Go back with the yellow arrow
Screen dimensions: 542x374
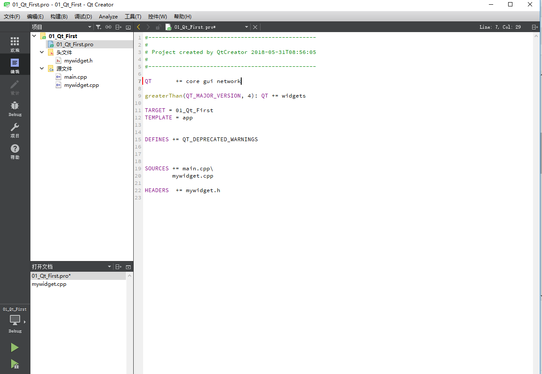tap(138, 27)
